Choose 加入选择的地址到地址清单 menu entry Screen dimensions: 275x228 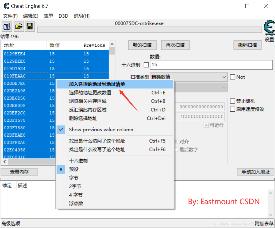[115, 84]
